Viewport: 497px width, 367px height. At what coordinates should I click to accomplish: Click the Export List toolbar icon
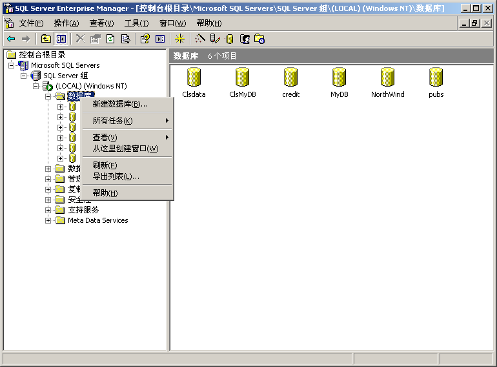pos(125,39)
